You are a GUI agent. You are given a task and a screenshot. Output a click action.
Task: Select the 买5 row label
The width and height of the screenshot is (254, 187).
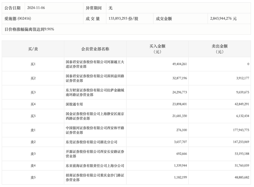point(33,116)
